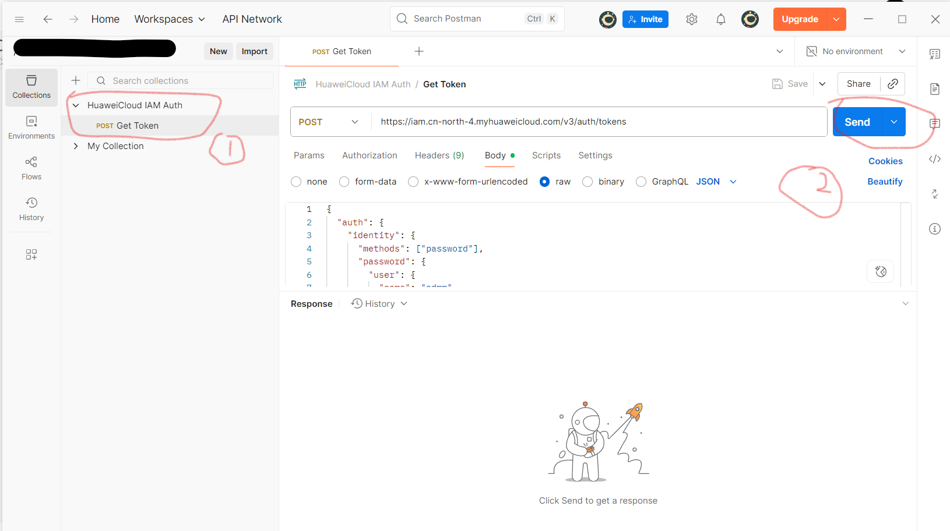Screen dimensions: 950x531
Task: Select the none body type
Action: [296, 182]
